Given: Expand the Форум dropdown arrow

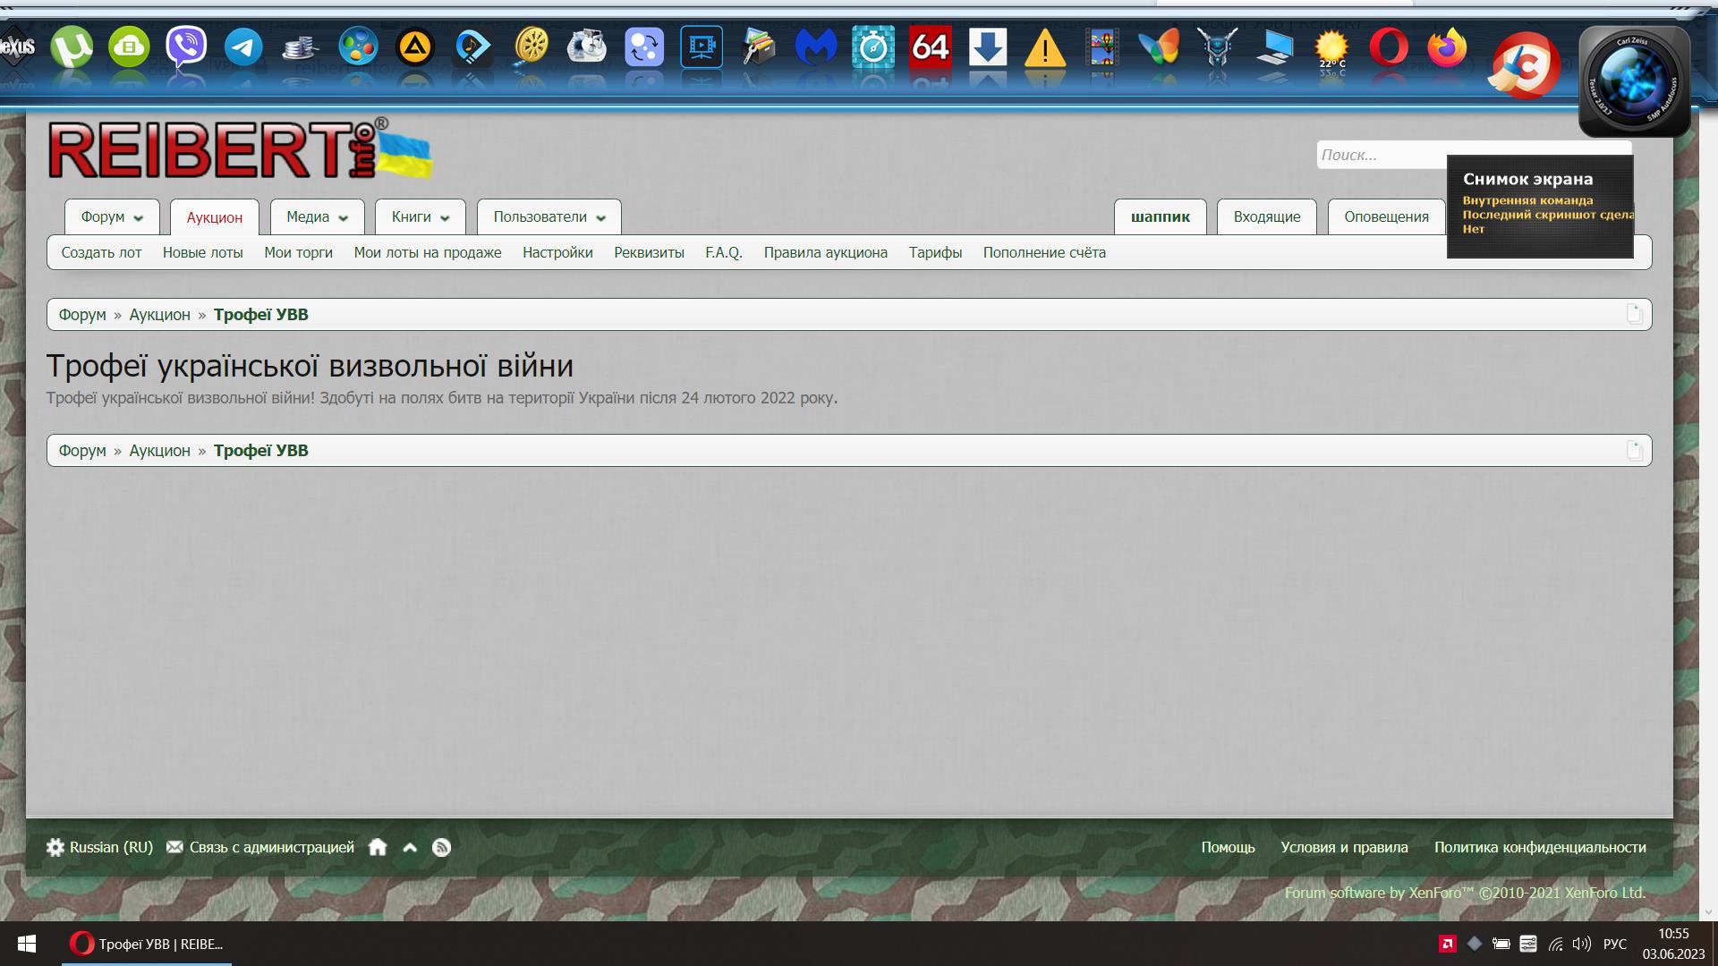Looking at the screenshot, I should tap(139, 217).
